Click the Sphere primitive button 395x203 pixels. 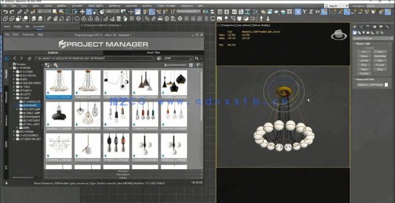(364, 56)
